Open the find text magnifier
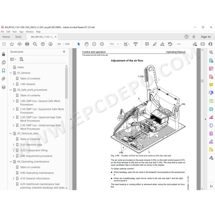Image resolution: width=215 pixels, height=215 pixels. (35, 44)
